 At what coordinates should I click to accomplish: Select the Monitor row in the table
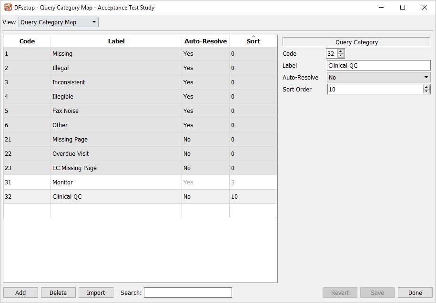(116, 182)
